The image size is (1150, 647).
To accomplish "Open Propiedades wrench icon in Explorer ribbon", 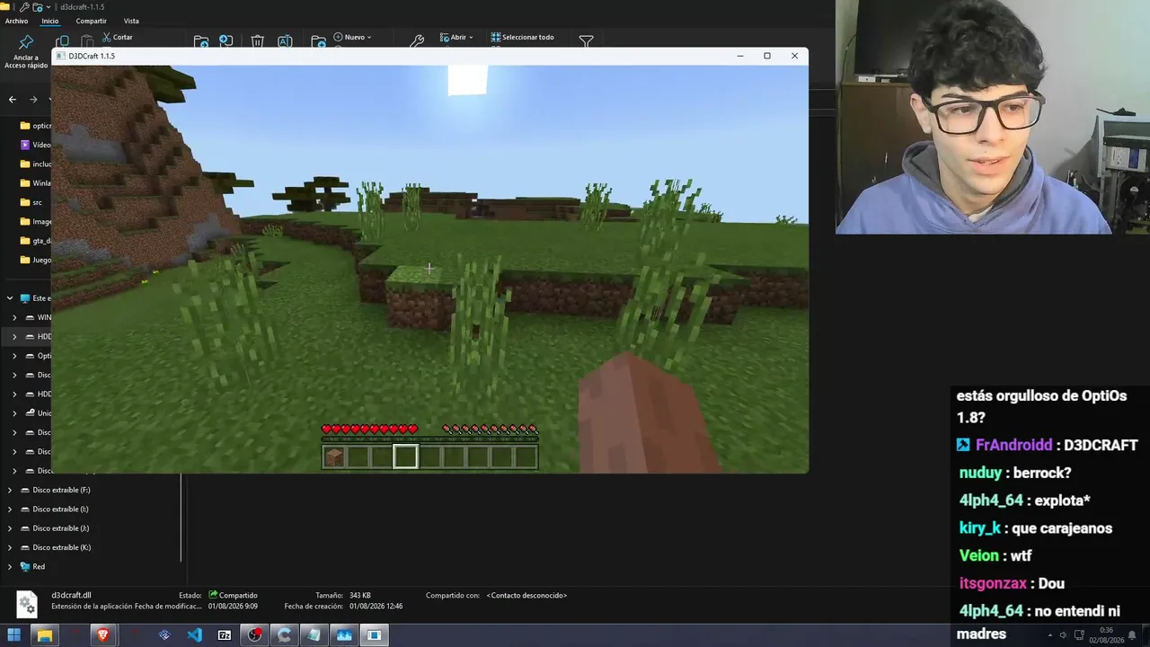I will point(417,41).
